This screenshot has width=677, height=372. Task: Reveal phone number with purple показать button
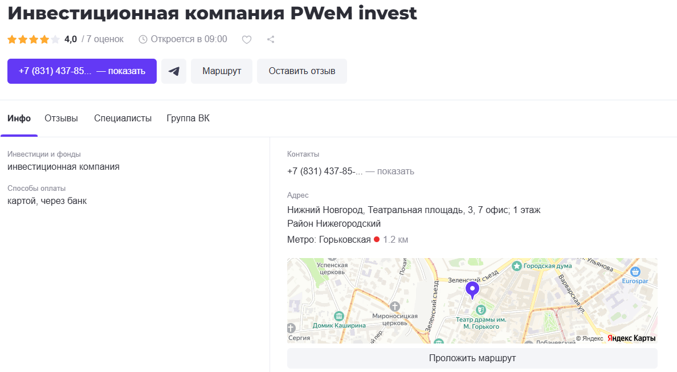tap(82, 71)
